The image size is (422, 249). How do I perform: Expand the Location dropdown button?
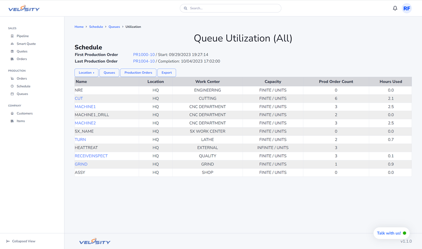86,73
